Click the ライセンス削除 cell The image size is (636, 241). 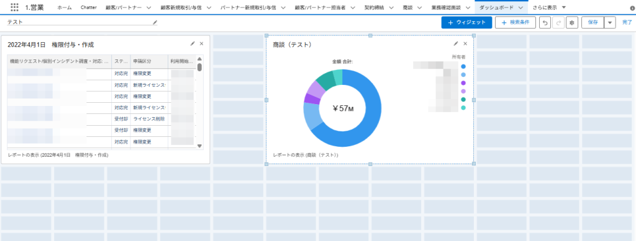(x=149, y=119)
